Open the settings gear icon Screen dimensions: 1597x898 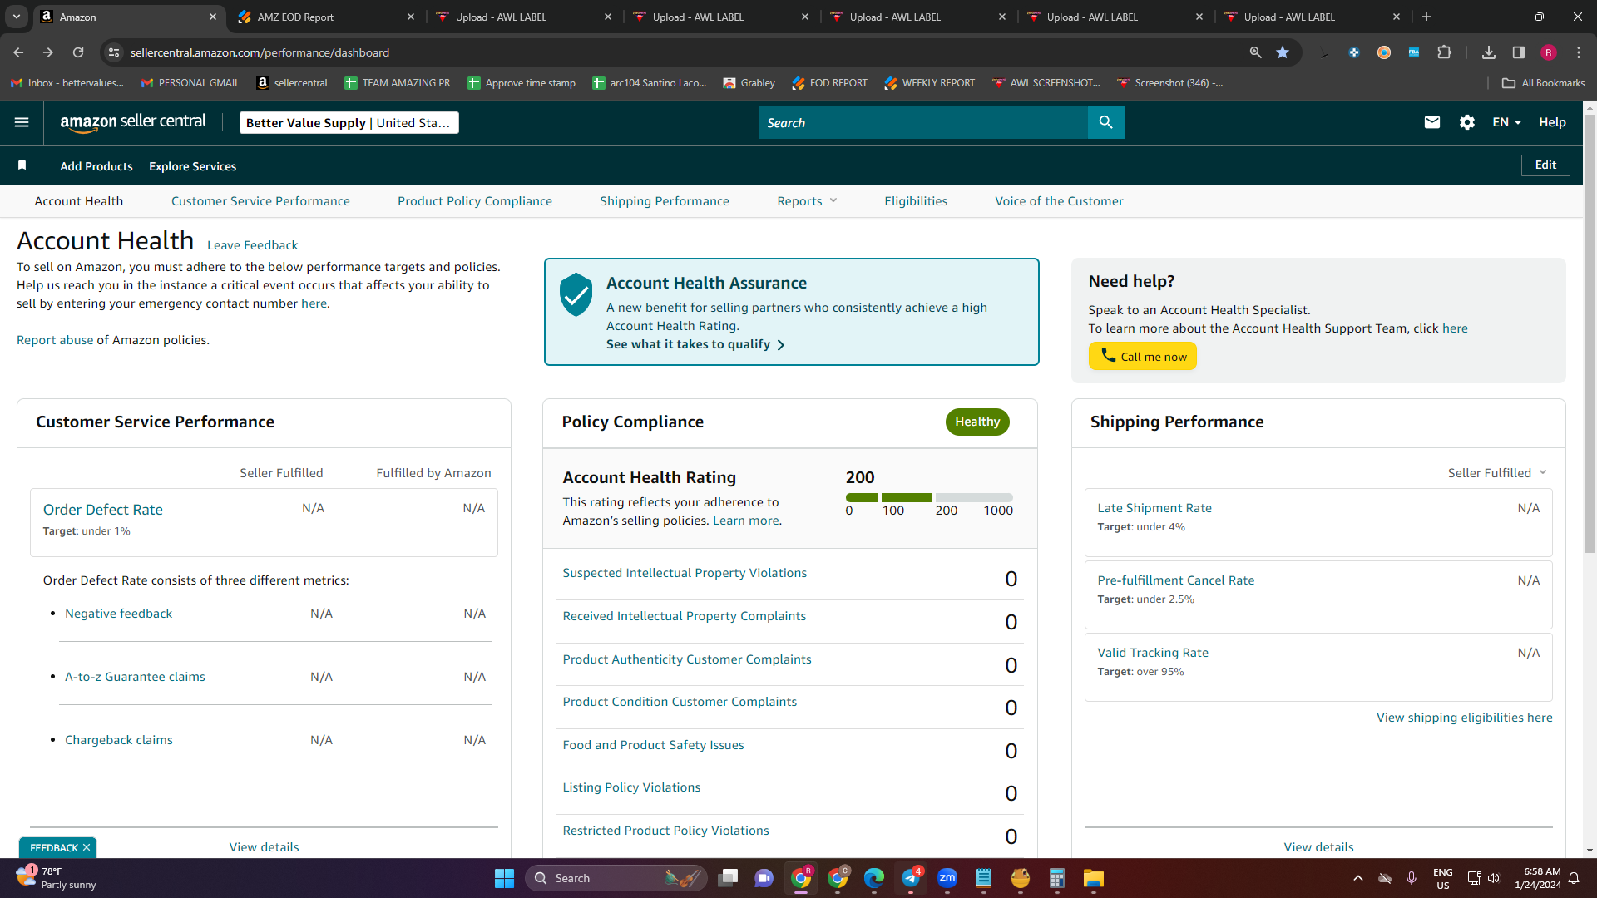coord(1467,122)
